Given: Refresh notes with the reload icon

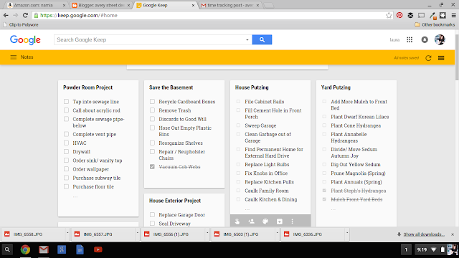Looking at the screenshot, I should 428,58.
